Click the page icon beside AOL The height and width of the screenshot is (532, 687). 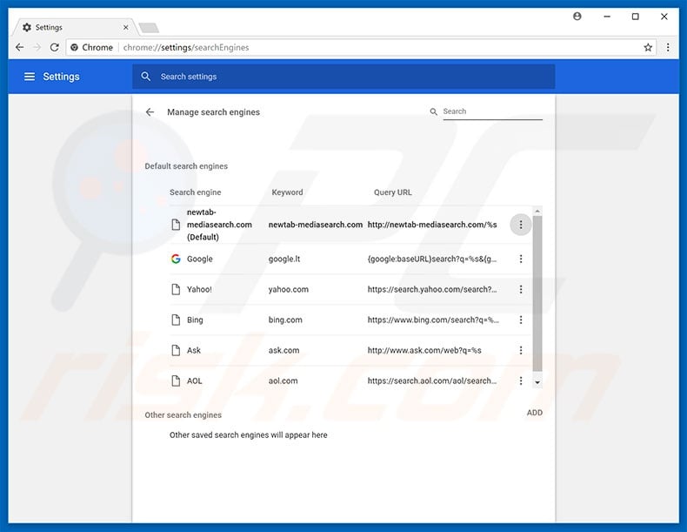click(176, 380)
